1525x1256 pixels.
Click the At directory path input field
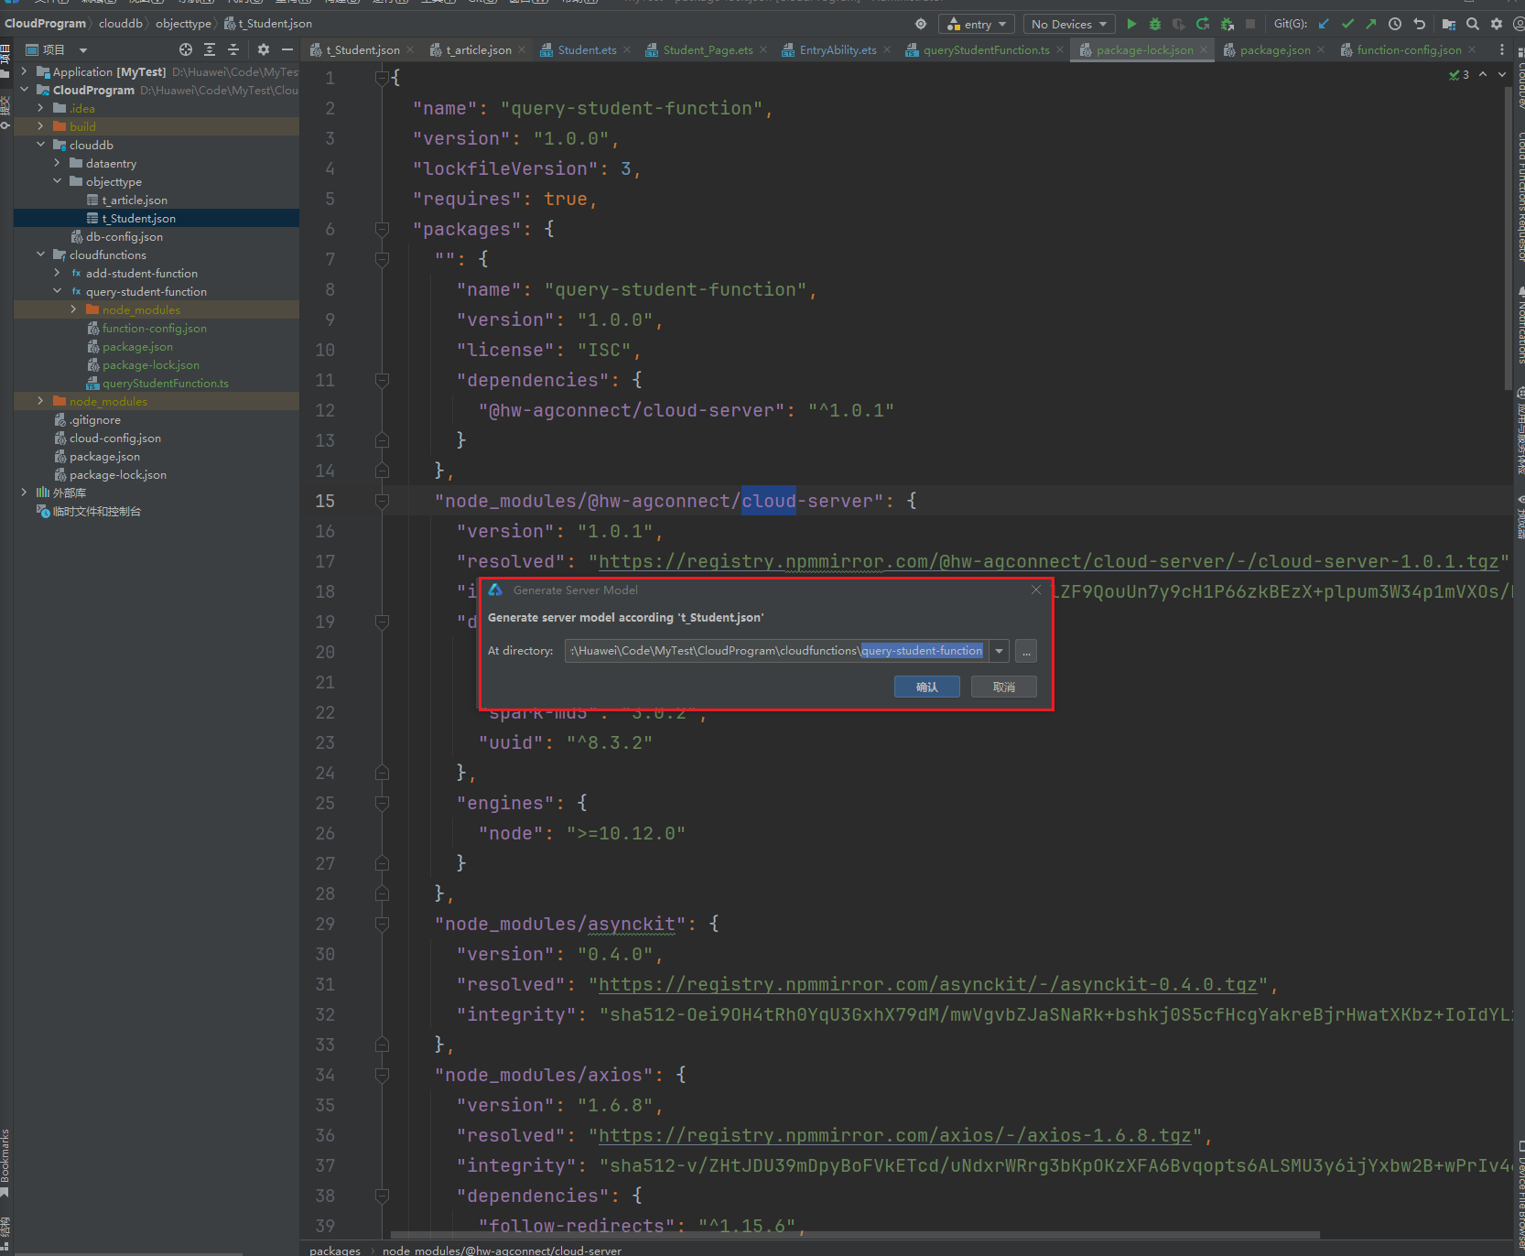coord(776,651)
